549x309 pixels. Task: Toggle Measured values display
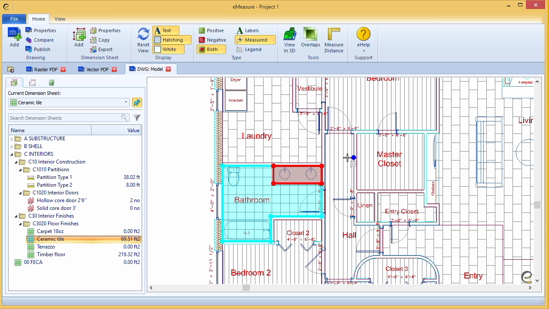click(x=255, y=40)
